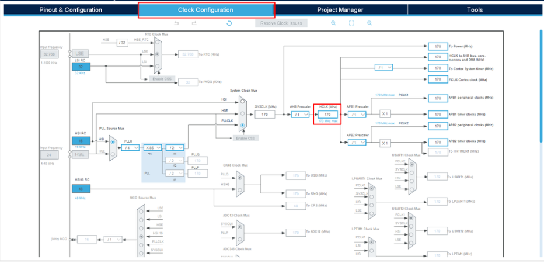The height and width of the screenshot is (263, 544).
Task: Open the PLL /Q divider dropdown
Action: 175,161
